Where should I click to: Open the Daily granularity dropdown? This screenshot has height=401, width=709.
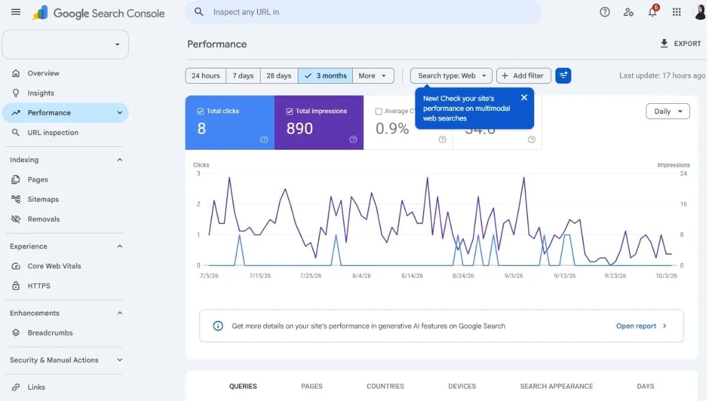click(668, 111)
